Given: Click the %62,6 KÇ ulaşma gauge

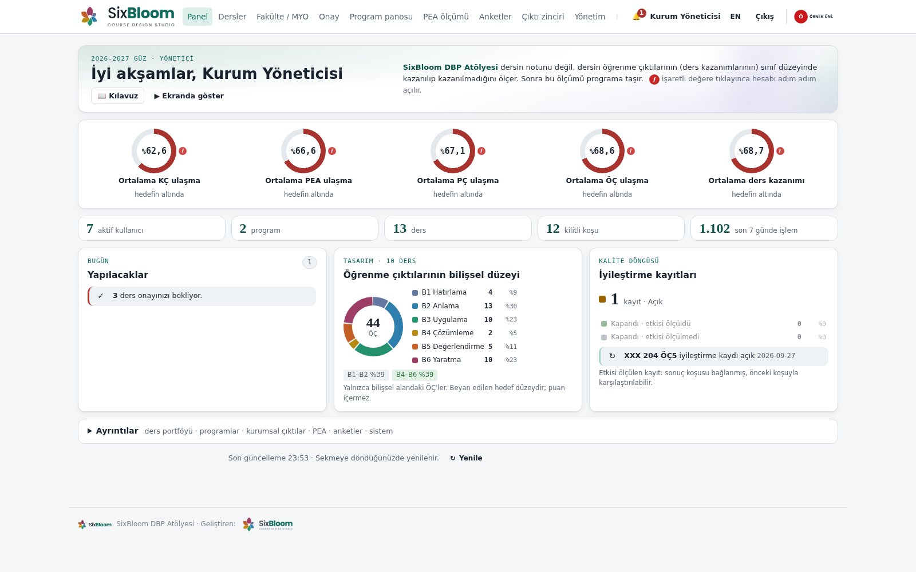Looking at the screenshot, I should point(154,151).
